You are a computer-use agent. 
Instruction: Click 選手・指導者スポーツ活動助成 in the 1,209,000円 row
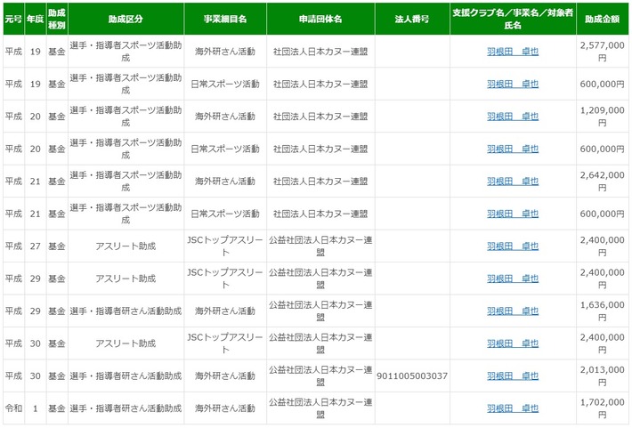tap(126, 117)
